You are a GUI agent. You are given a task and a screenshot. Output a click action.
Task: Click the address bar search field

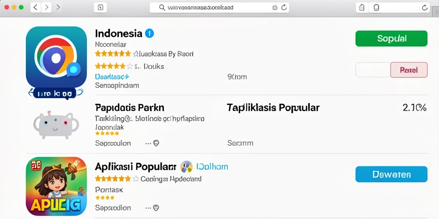(219, 8)
